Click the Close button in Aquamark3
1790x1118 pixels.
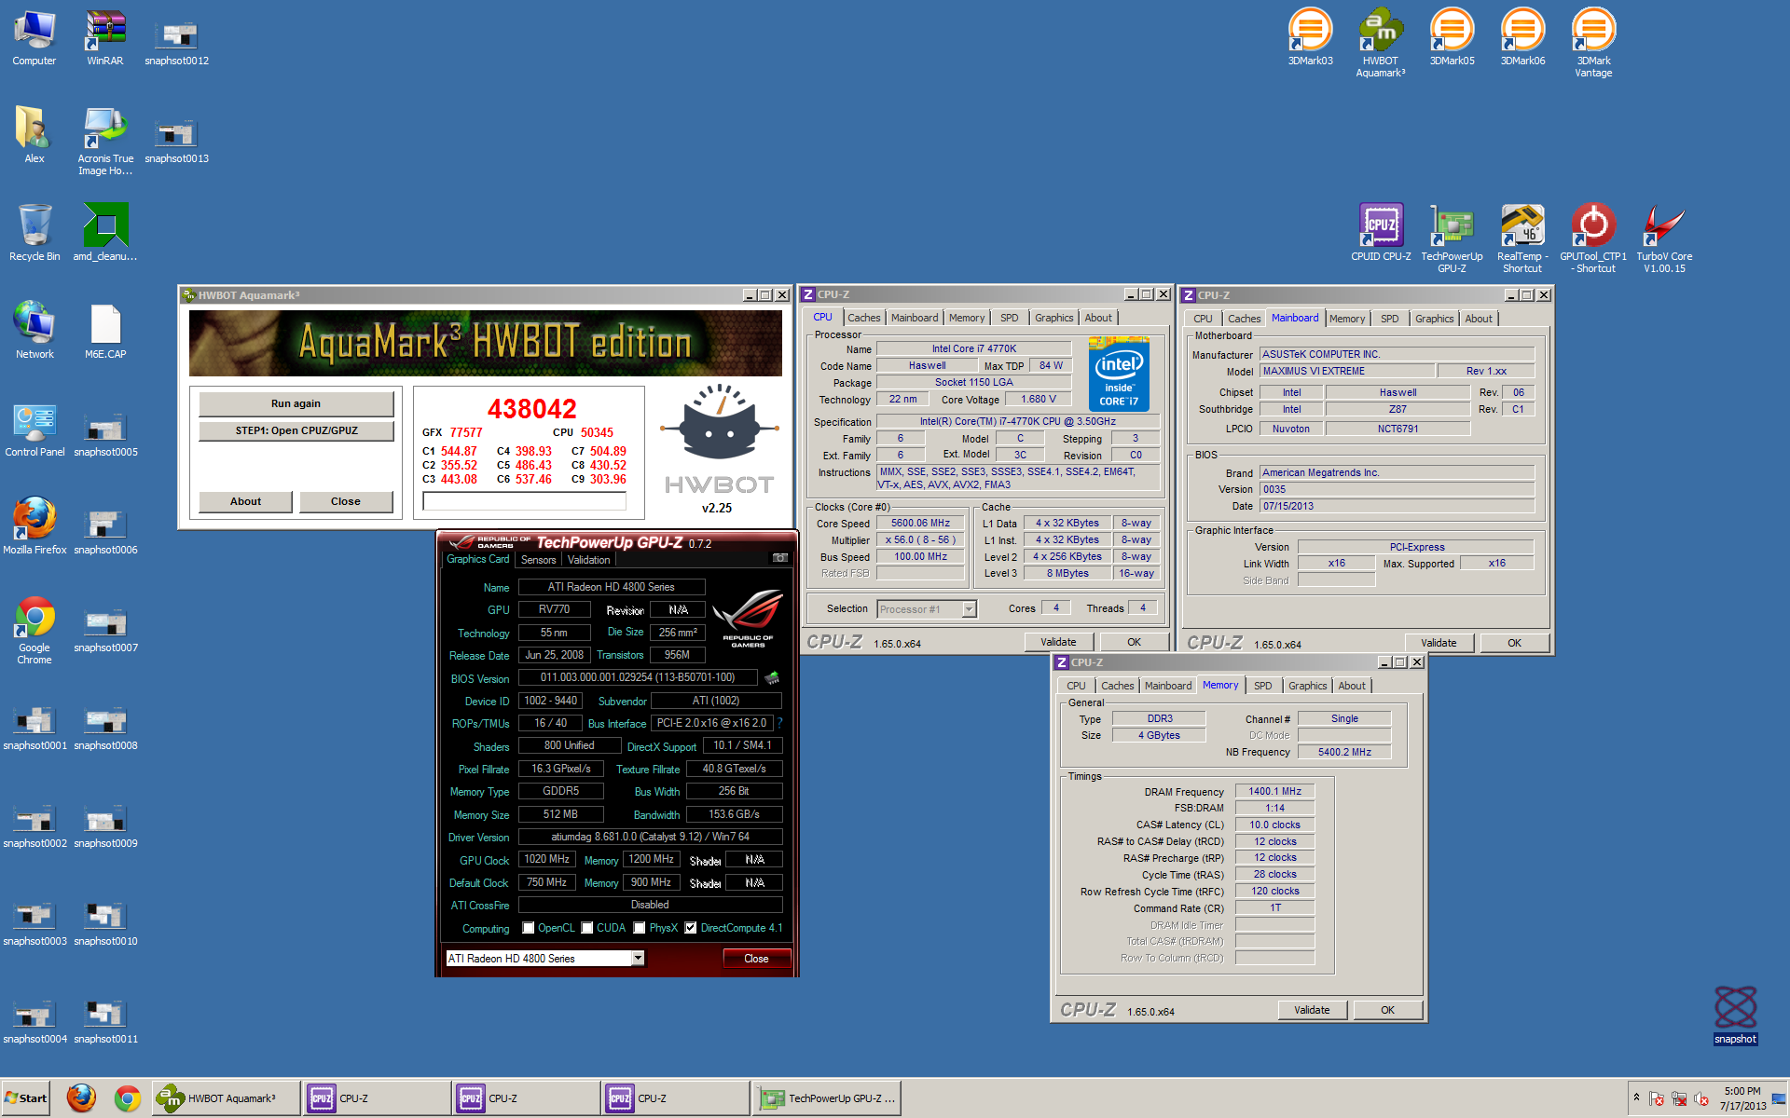(345, 501)
